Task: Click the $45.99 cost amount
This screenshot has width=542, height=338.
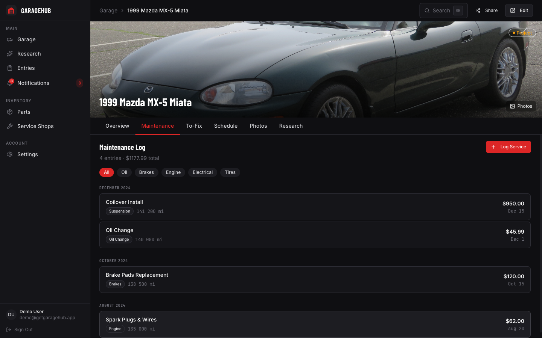Action: (515, 232)
